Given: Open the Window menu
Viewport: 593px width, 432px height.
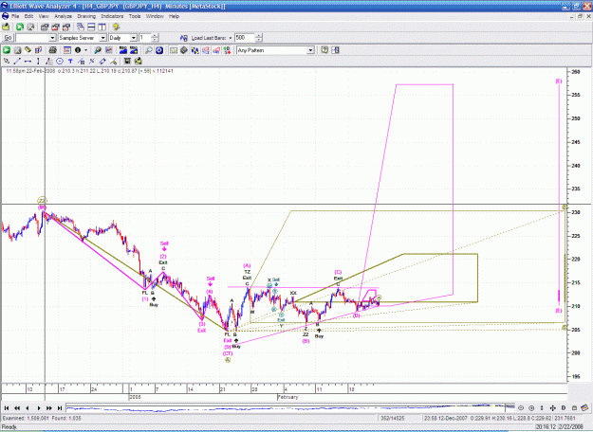Looking at the screenshot, I should point(155,16).
